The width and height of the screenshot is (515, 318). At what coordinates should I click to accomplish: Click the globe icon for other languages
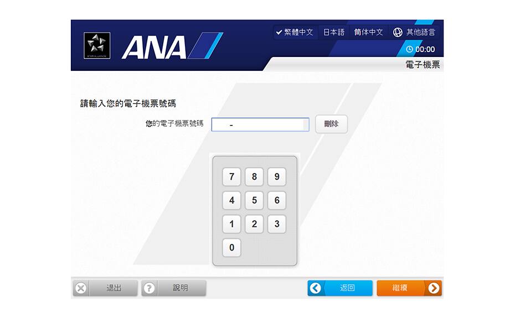pyautogui.click(x=398, y=32)
